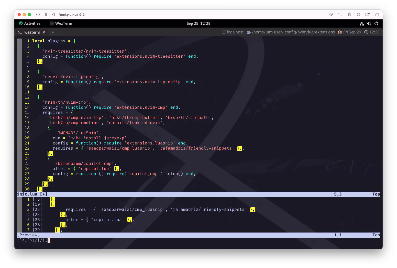Image resolution: width=397 pixels, height=268 pixels.
Task: Click 'extensions.luasnip' string
Action: pyautogui.click(x=150, y=143)
